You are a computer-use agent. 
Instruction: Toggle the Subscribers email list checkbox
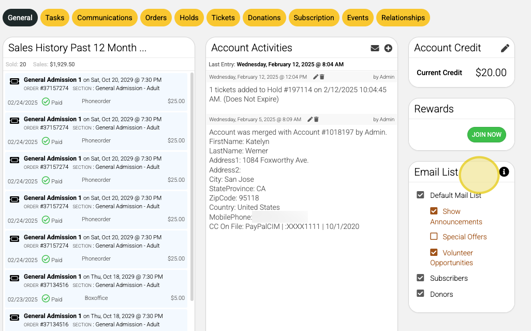coord(420,278)
